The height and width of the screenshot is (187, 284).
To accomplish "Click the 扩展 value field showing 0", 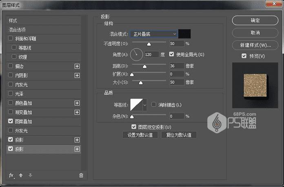I will [x=177, y=74].
